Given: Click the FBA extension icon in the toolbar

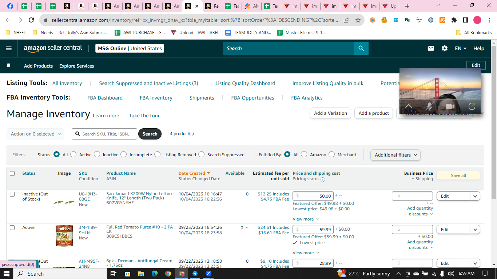Looking at the screenshot, I should pyautogui.click(x=396, y=20).
